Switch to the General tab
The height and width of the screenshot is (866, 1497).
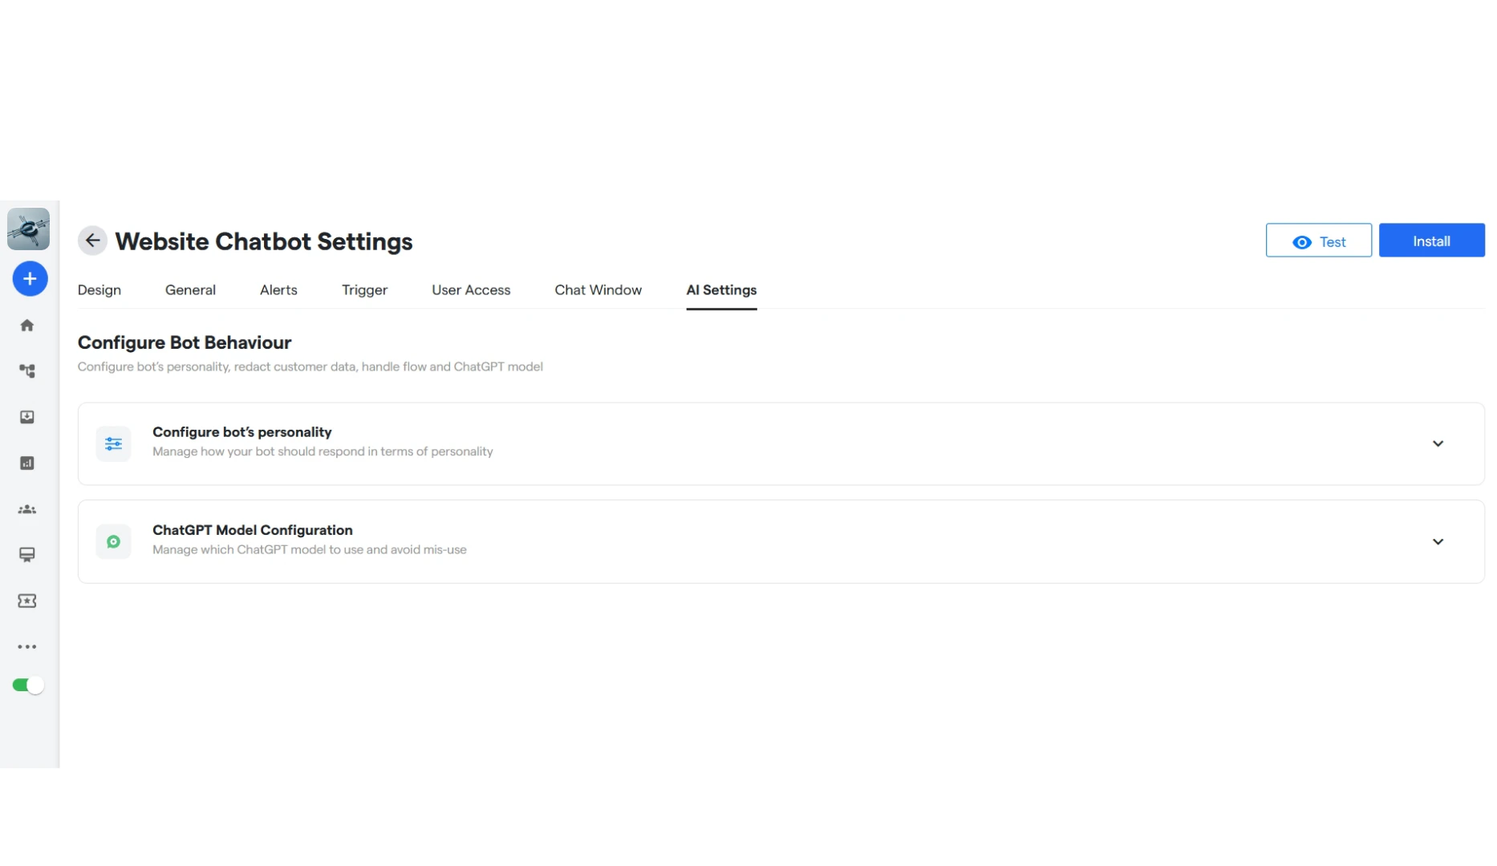pos(190,290)
